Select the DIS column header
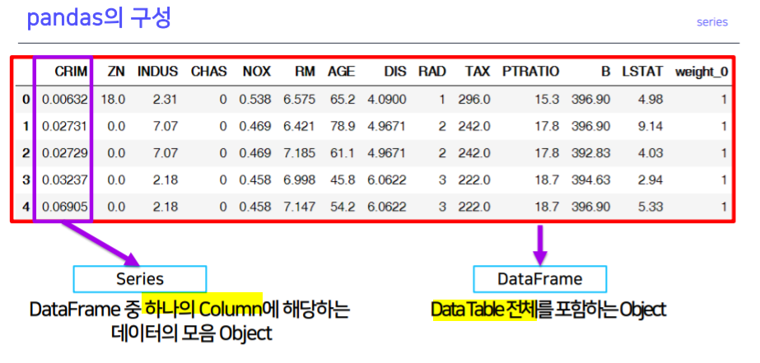The width and height of the screenshot is (760, 363). (x=395, y=72)
